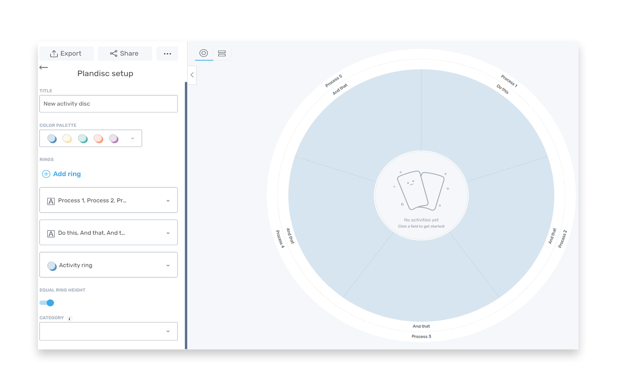Image resolution: width=636 pixels, height=380 pixels.
Task: Click the Share button
Action: (x=125, y=53)
